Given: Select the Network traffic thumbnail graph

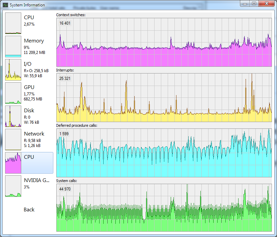Looking at the screenshot, I should pos(13,140).
